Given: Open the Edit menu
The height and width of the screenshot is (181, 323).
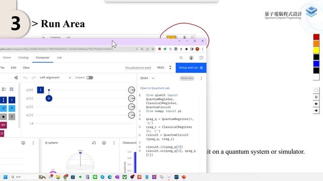Looking at the screenshot, I should coord(14,68).
